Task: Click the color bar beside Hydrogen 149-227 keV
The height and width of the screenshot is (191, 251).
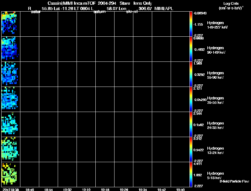Action: click(191, 24)
